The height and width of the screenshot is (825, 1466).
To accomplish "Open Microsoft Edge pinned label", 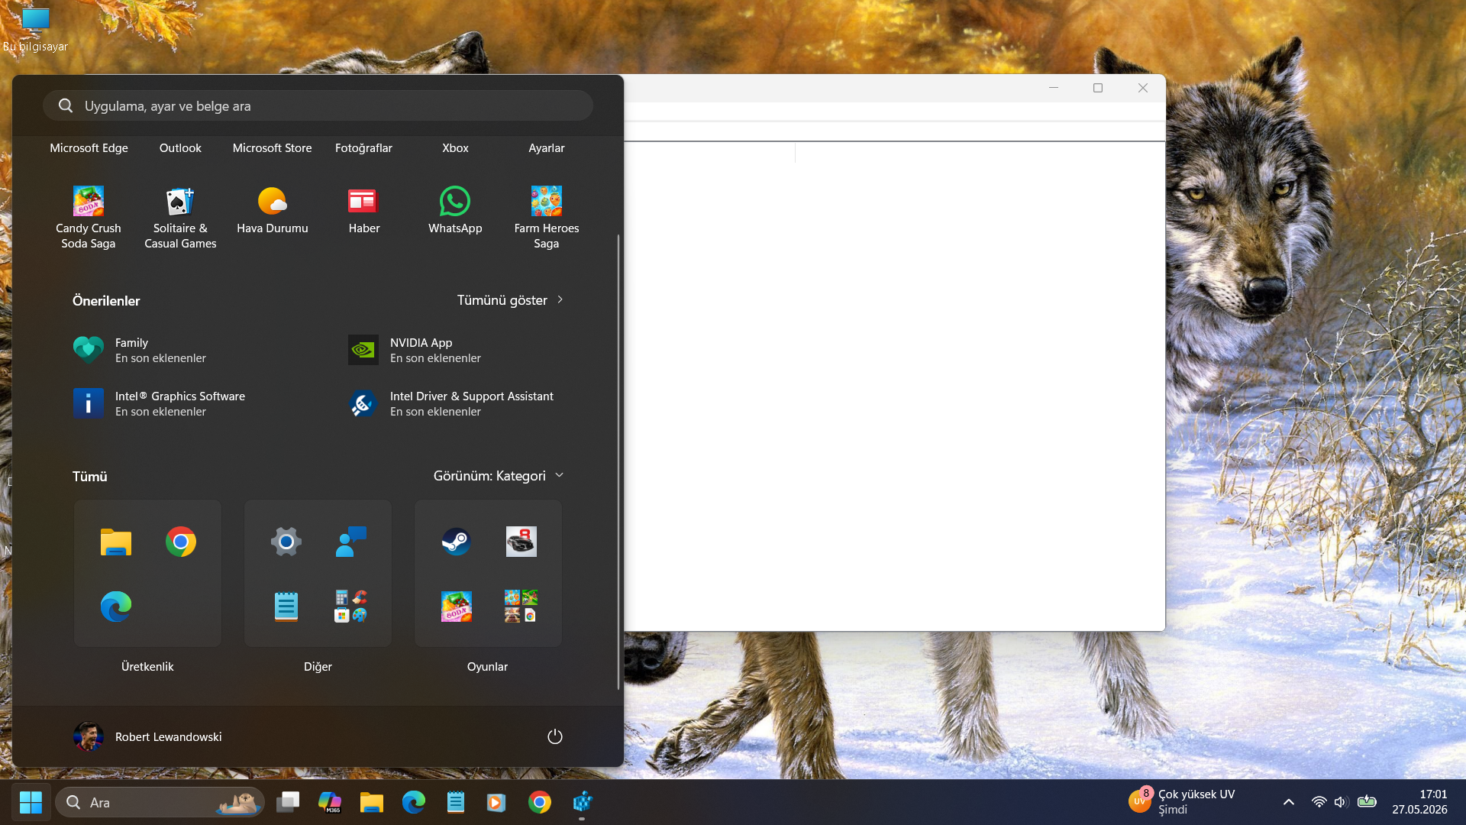I will point(89,147).
